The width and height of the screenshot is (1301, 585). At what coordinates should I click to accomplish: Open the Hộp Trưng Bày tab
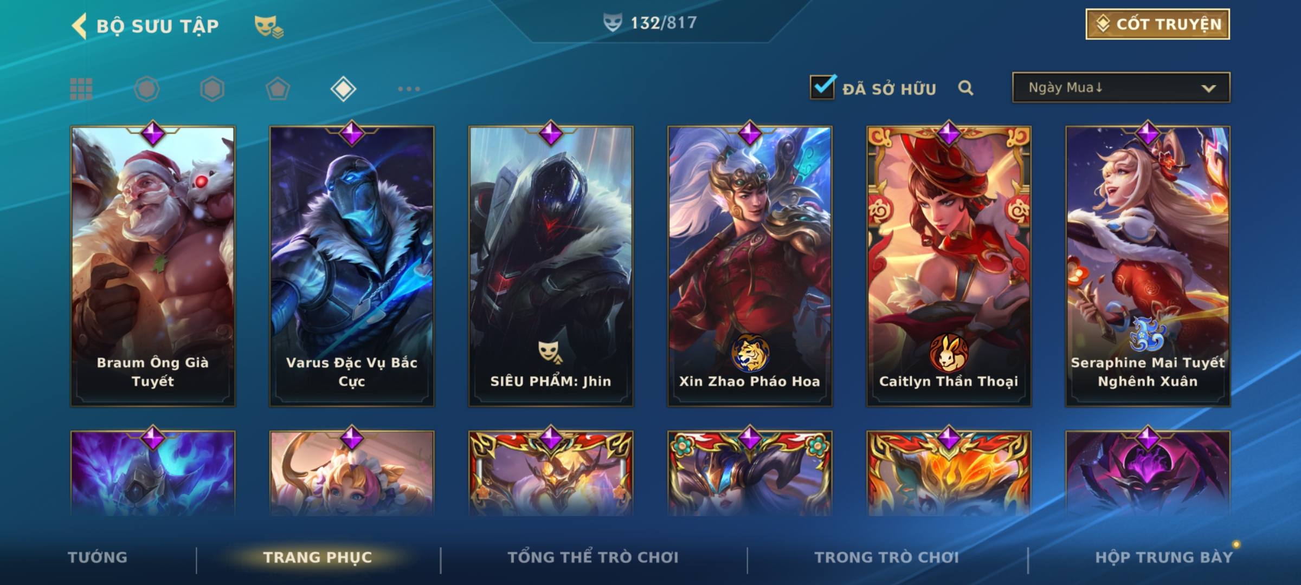pyautogui.click(x=1164, y=557)
